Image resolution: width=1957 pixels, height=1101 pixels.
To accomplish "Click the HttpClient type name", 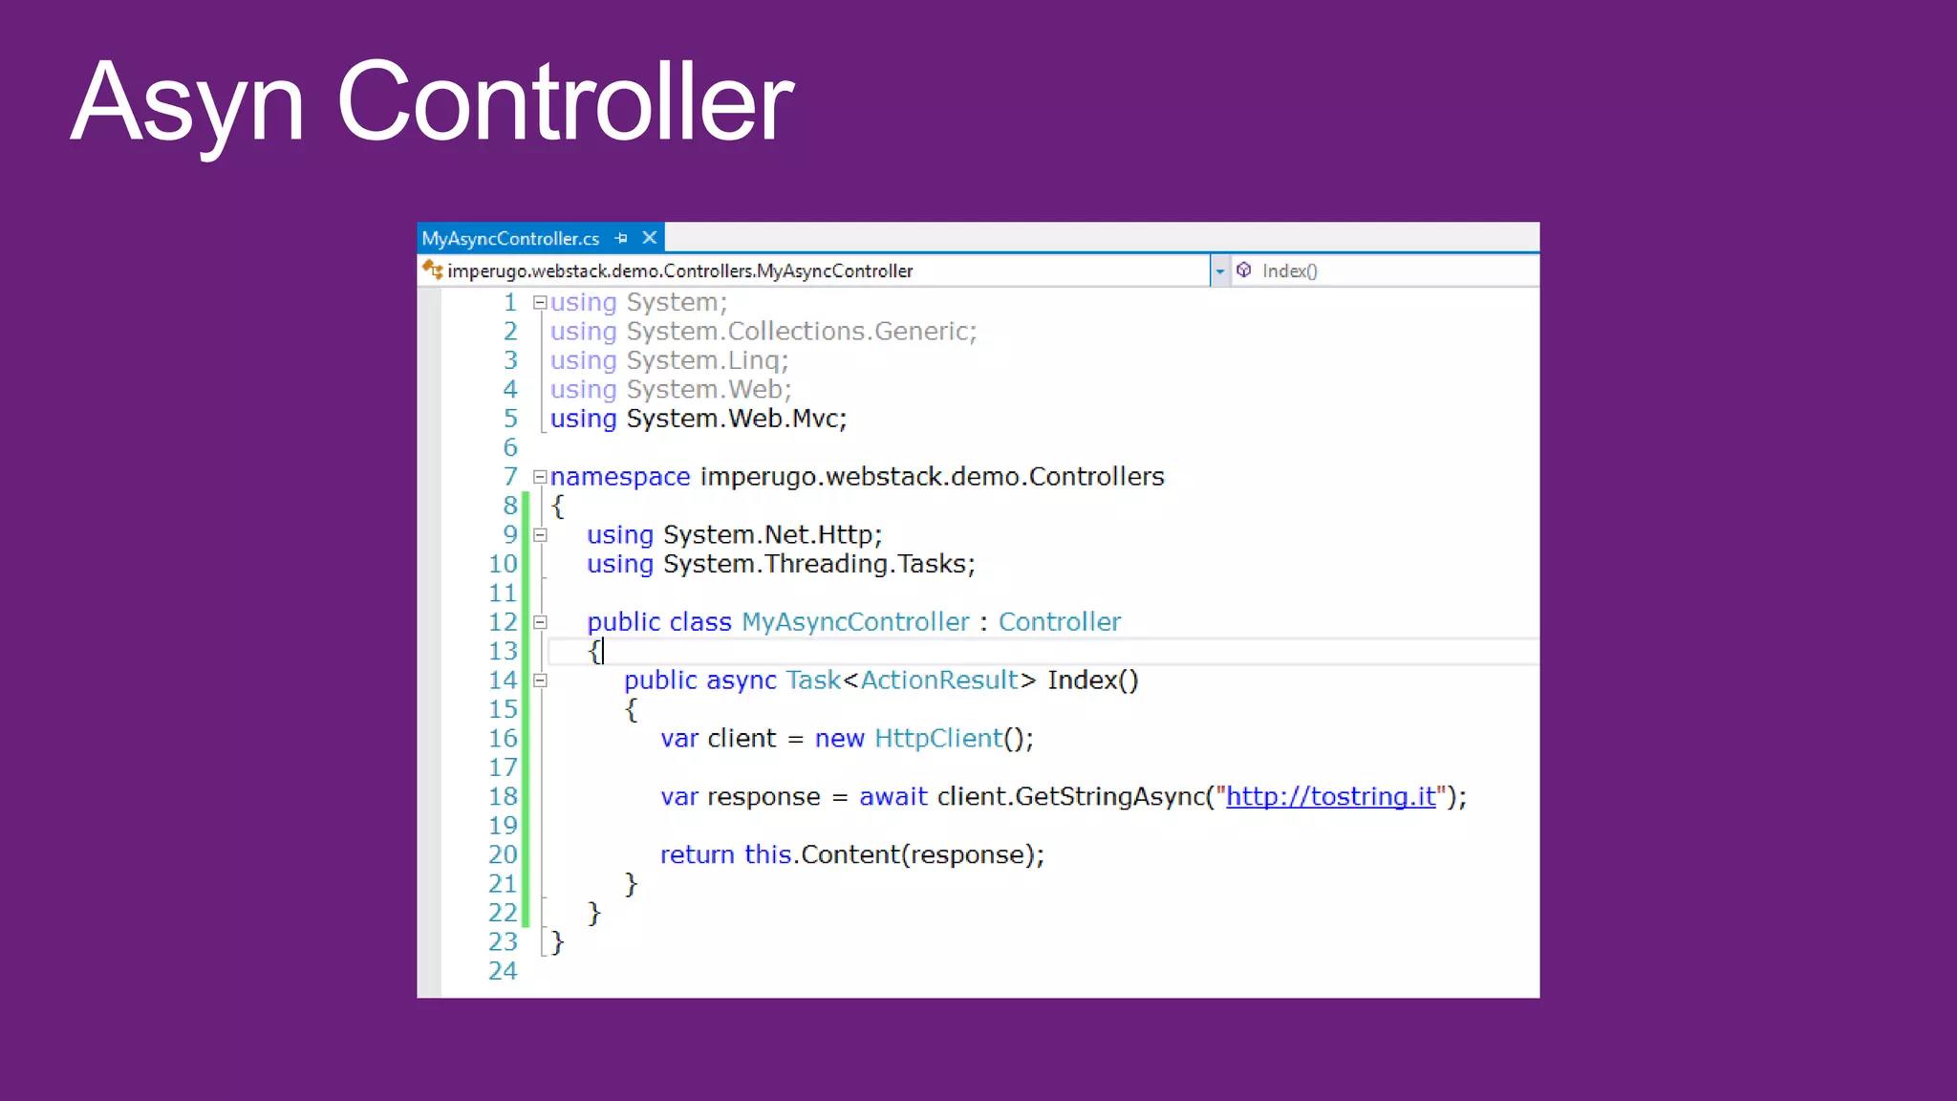I will tap(938, 739).
